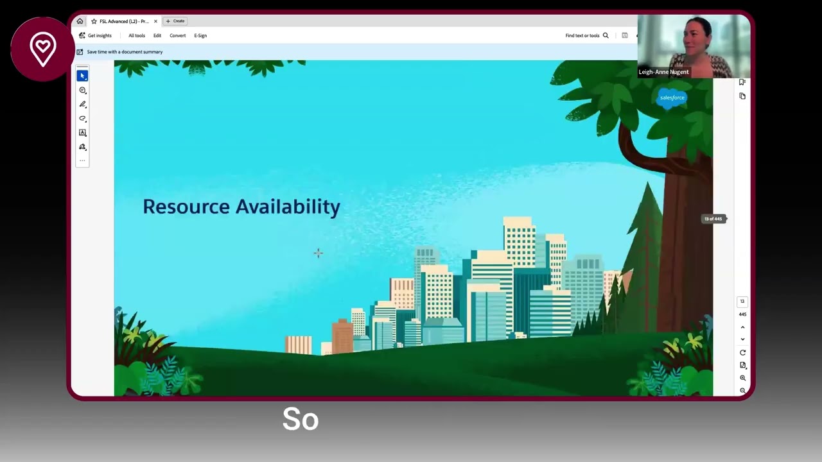This screenshot has height=462, width=822.
Task: Open the Convert menu
Action: 177,35
